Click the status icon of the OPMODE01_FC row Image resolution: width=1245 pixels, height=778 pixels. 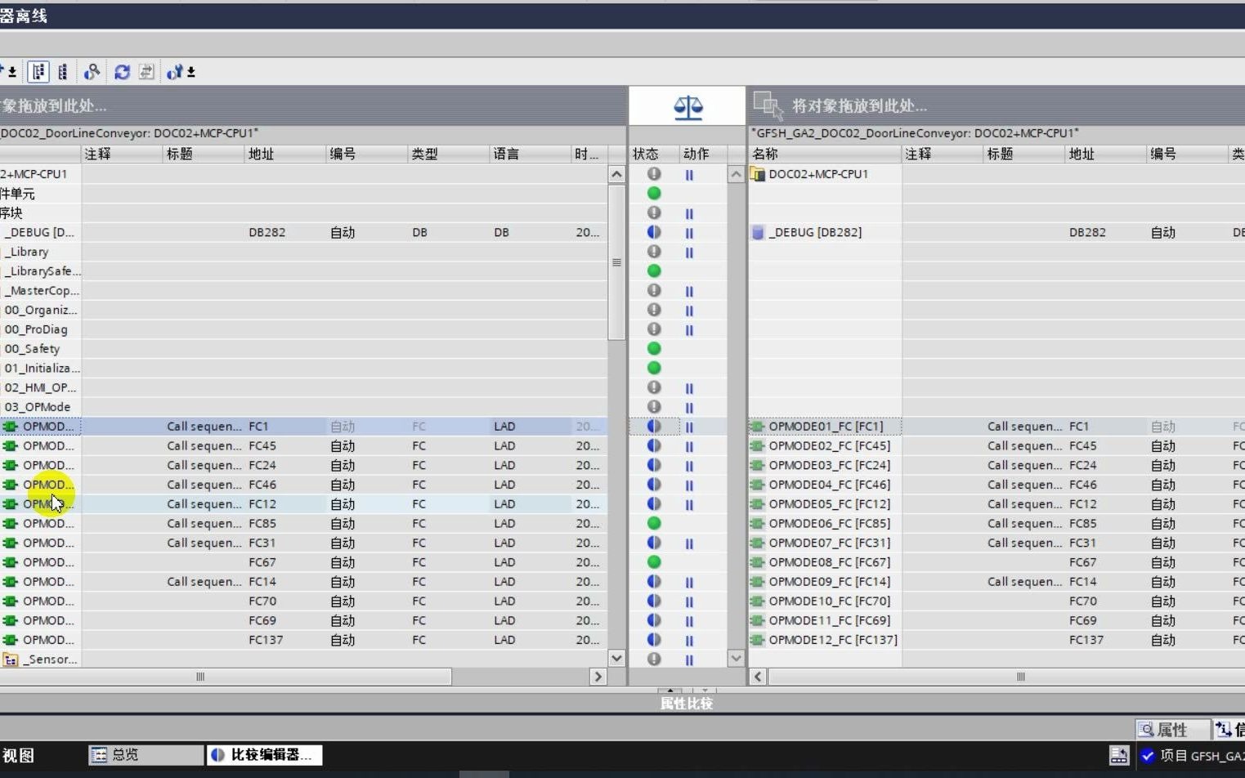(654, 426)
